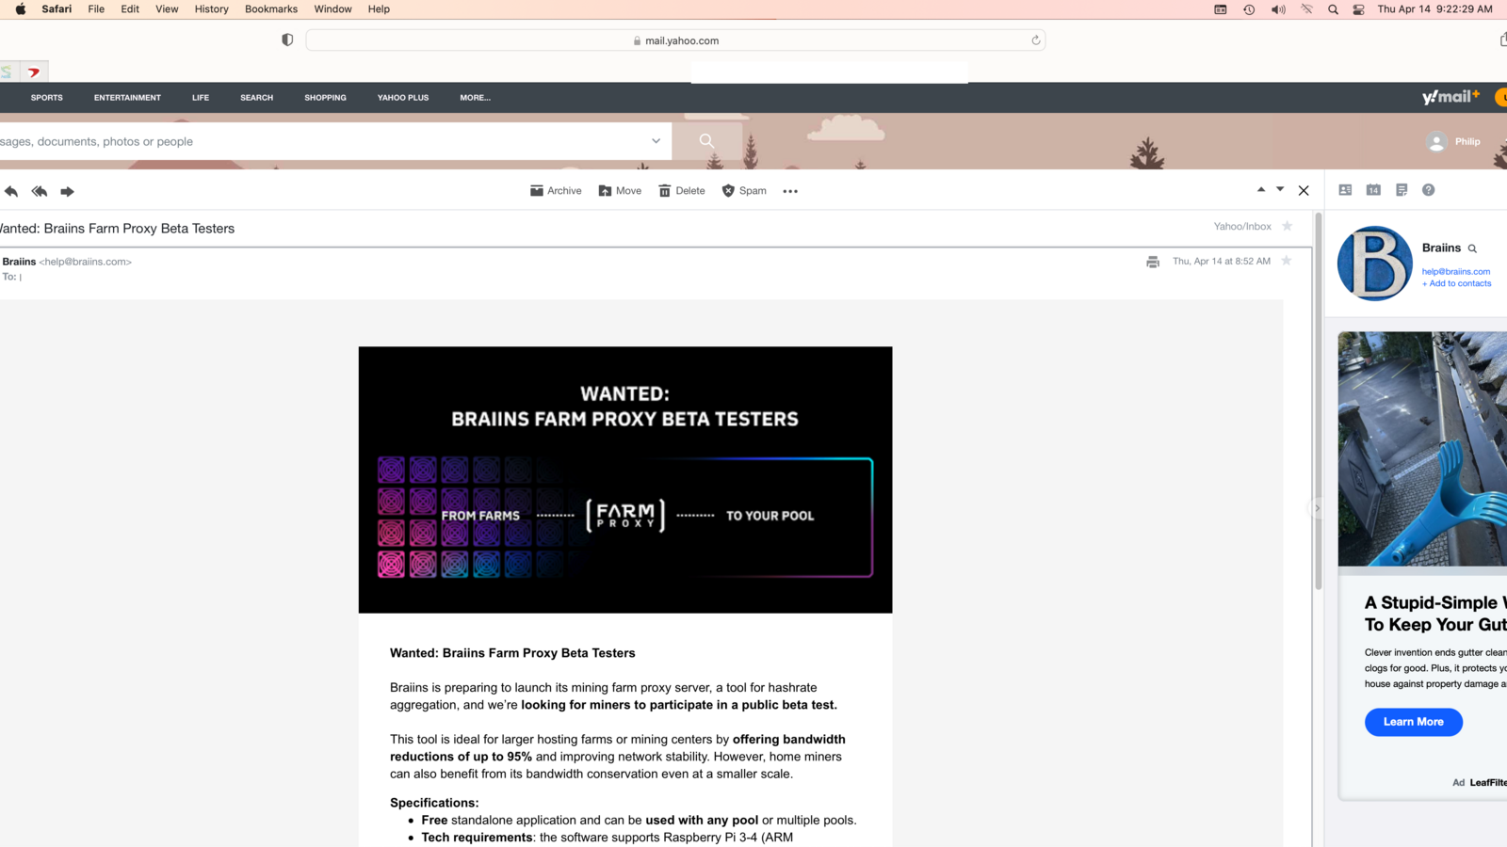Open the View menu
Image resolution: width=1507 pixels, height=847 pixels.
coord(167,9)
